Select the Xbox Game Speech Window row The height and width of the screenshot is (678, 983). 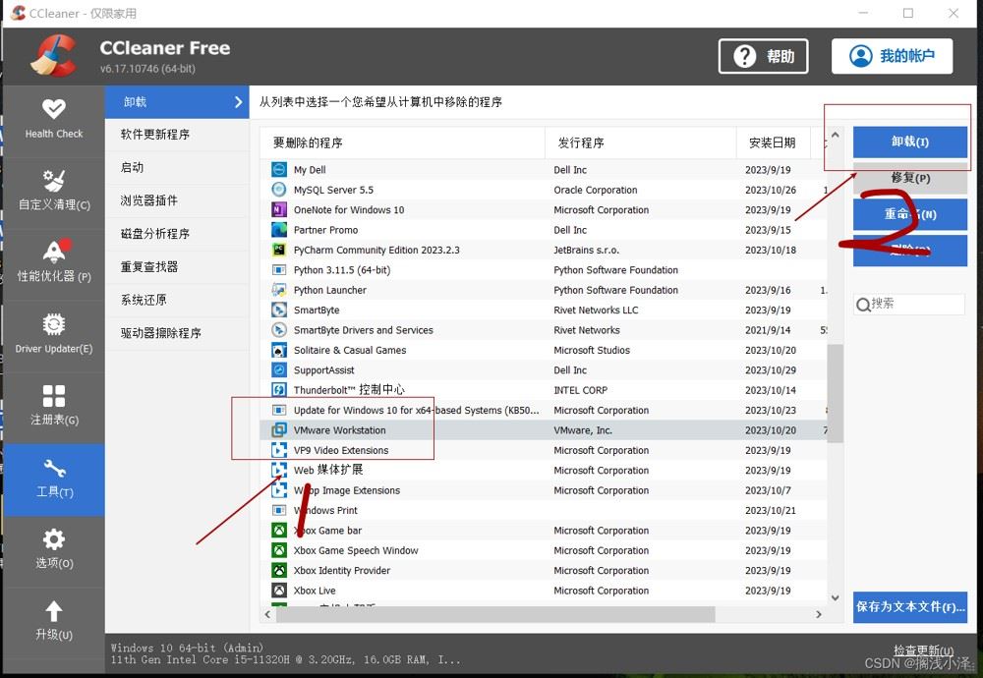click(544, 550)
